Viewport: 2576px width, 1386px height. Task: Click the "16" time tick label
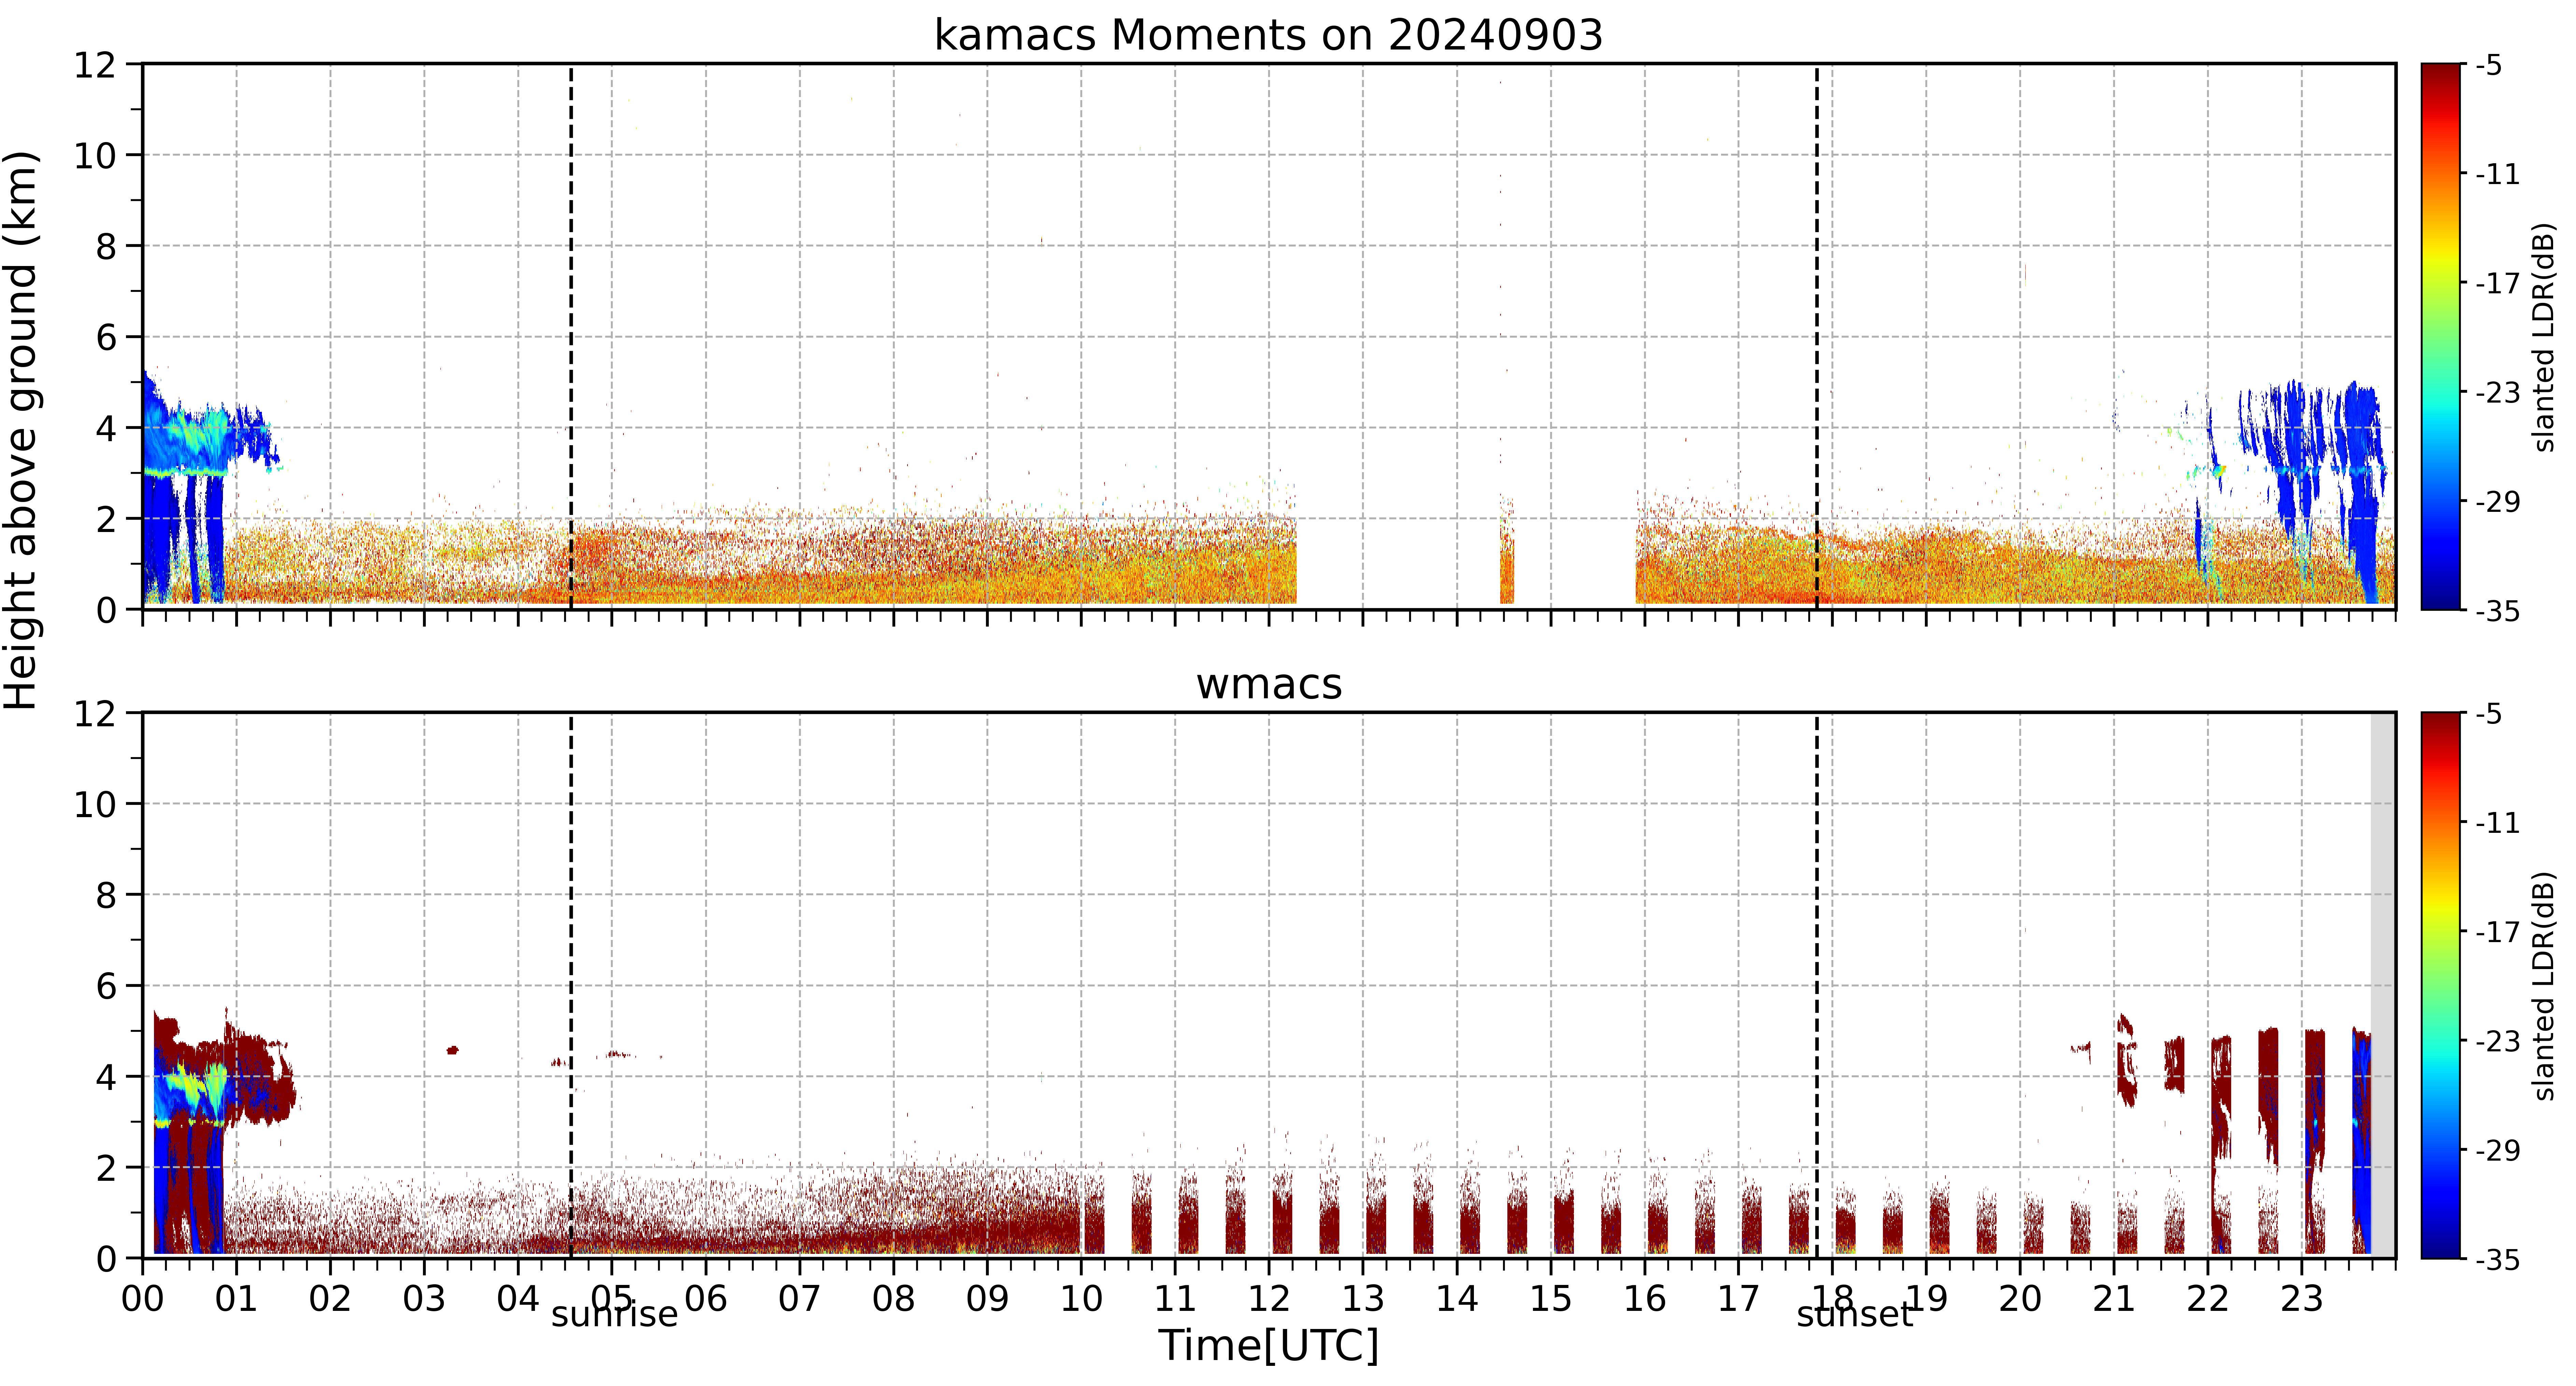coord(1645,1299)
